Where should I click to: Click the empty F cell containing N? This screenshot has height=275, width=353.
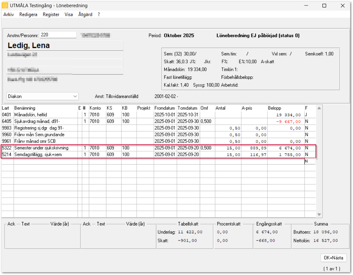point(310,161)
